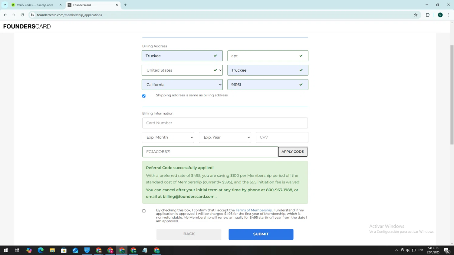Viewport: 454px width, 255px height.
Task: View site information icon in address bar
Action: tap(32, 15)
